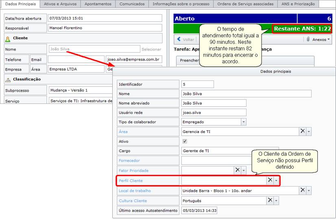
Task: Click the Nome abreviado input field
Action: pyautogui.click(x=214, y=103)
